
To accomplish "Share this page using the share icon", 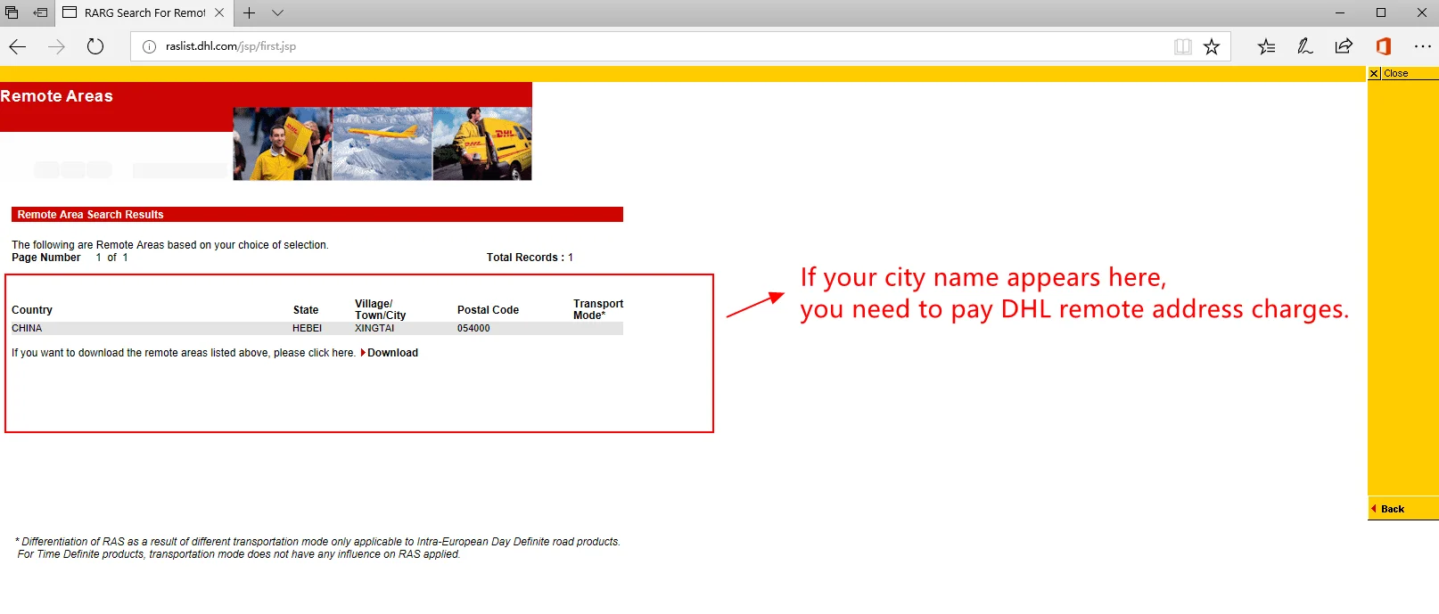I will 1344,46.
